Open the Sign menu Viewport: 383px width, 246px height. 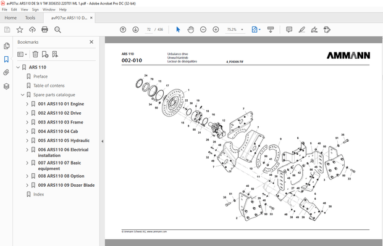pyautogui.click(x=35, y=9)
